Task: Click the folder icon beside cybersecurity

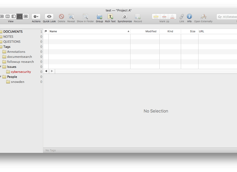Action: 8,72
